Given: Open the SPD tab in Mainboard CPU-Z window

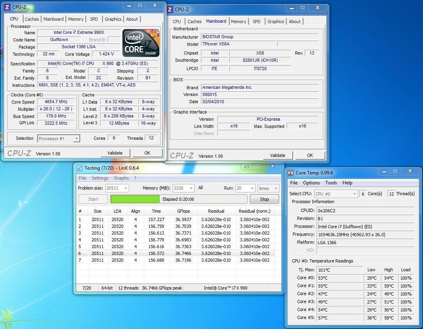Looking at the screenshot, I should [x=257, y=22].
